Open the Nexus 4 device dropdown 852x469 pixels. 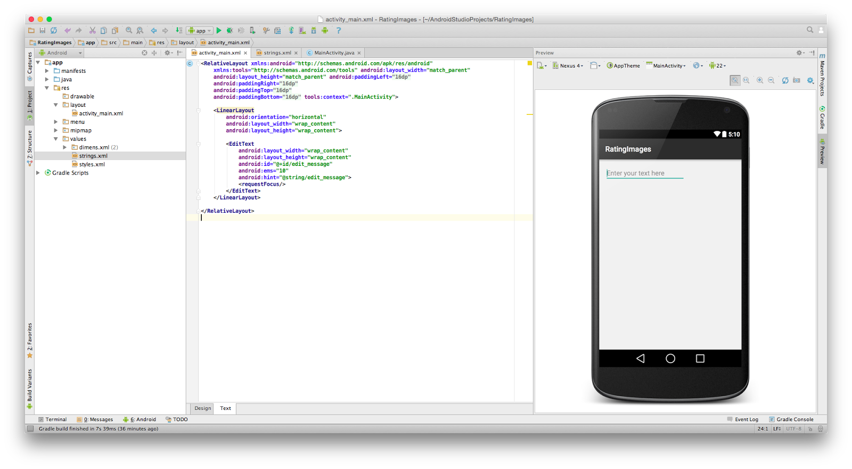point(568,65)
